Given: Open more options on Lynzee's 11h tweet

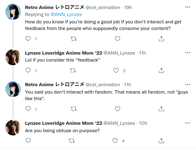Looking at the screenshot, I should [187, 53].
